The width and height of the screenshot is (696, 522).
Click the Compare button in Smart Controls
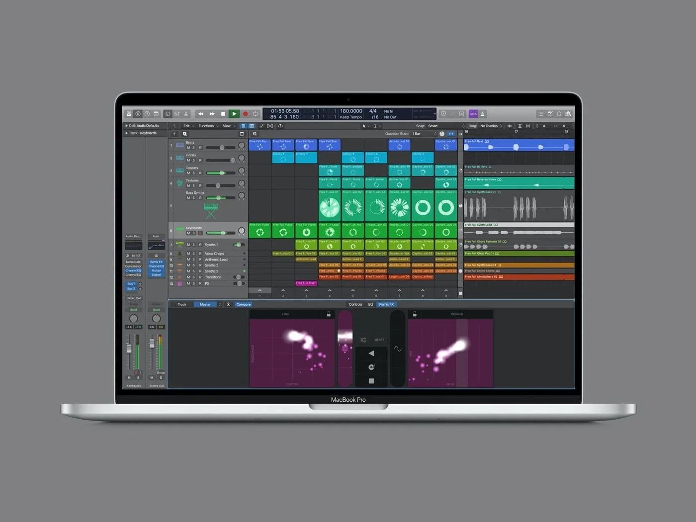coord(243,304)
